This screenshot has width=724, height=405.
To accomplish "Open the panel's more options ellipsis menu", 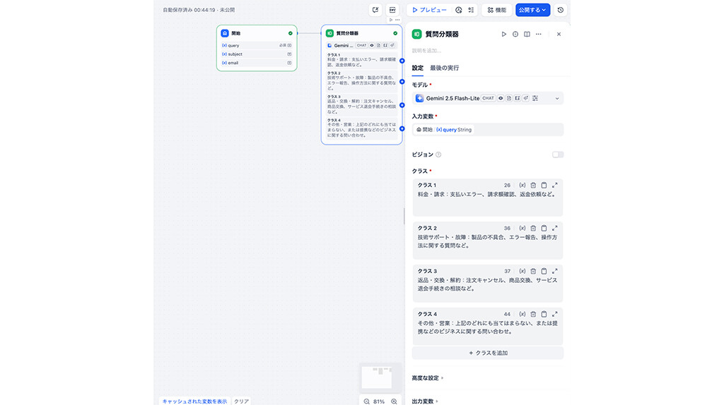I will tap(538, 34).
